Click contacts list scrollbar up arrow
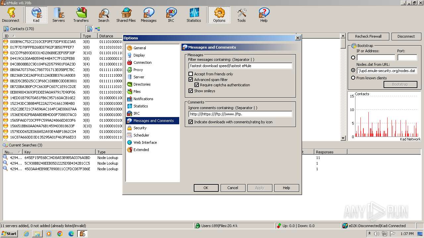Image resolution: width=424 pixels, height=238 pixels. pos(343,36)
